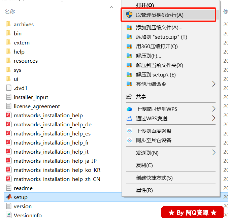Click the Baidu Netdisk upload icon
Viewport: 228px width, 221px height.
pyautogui.click(x=129, y=131)
